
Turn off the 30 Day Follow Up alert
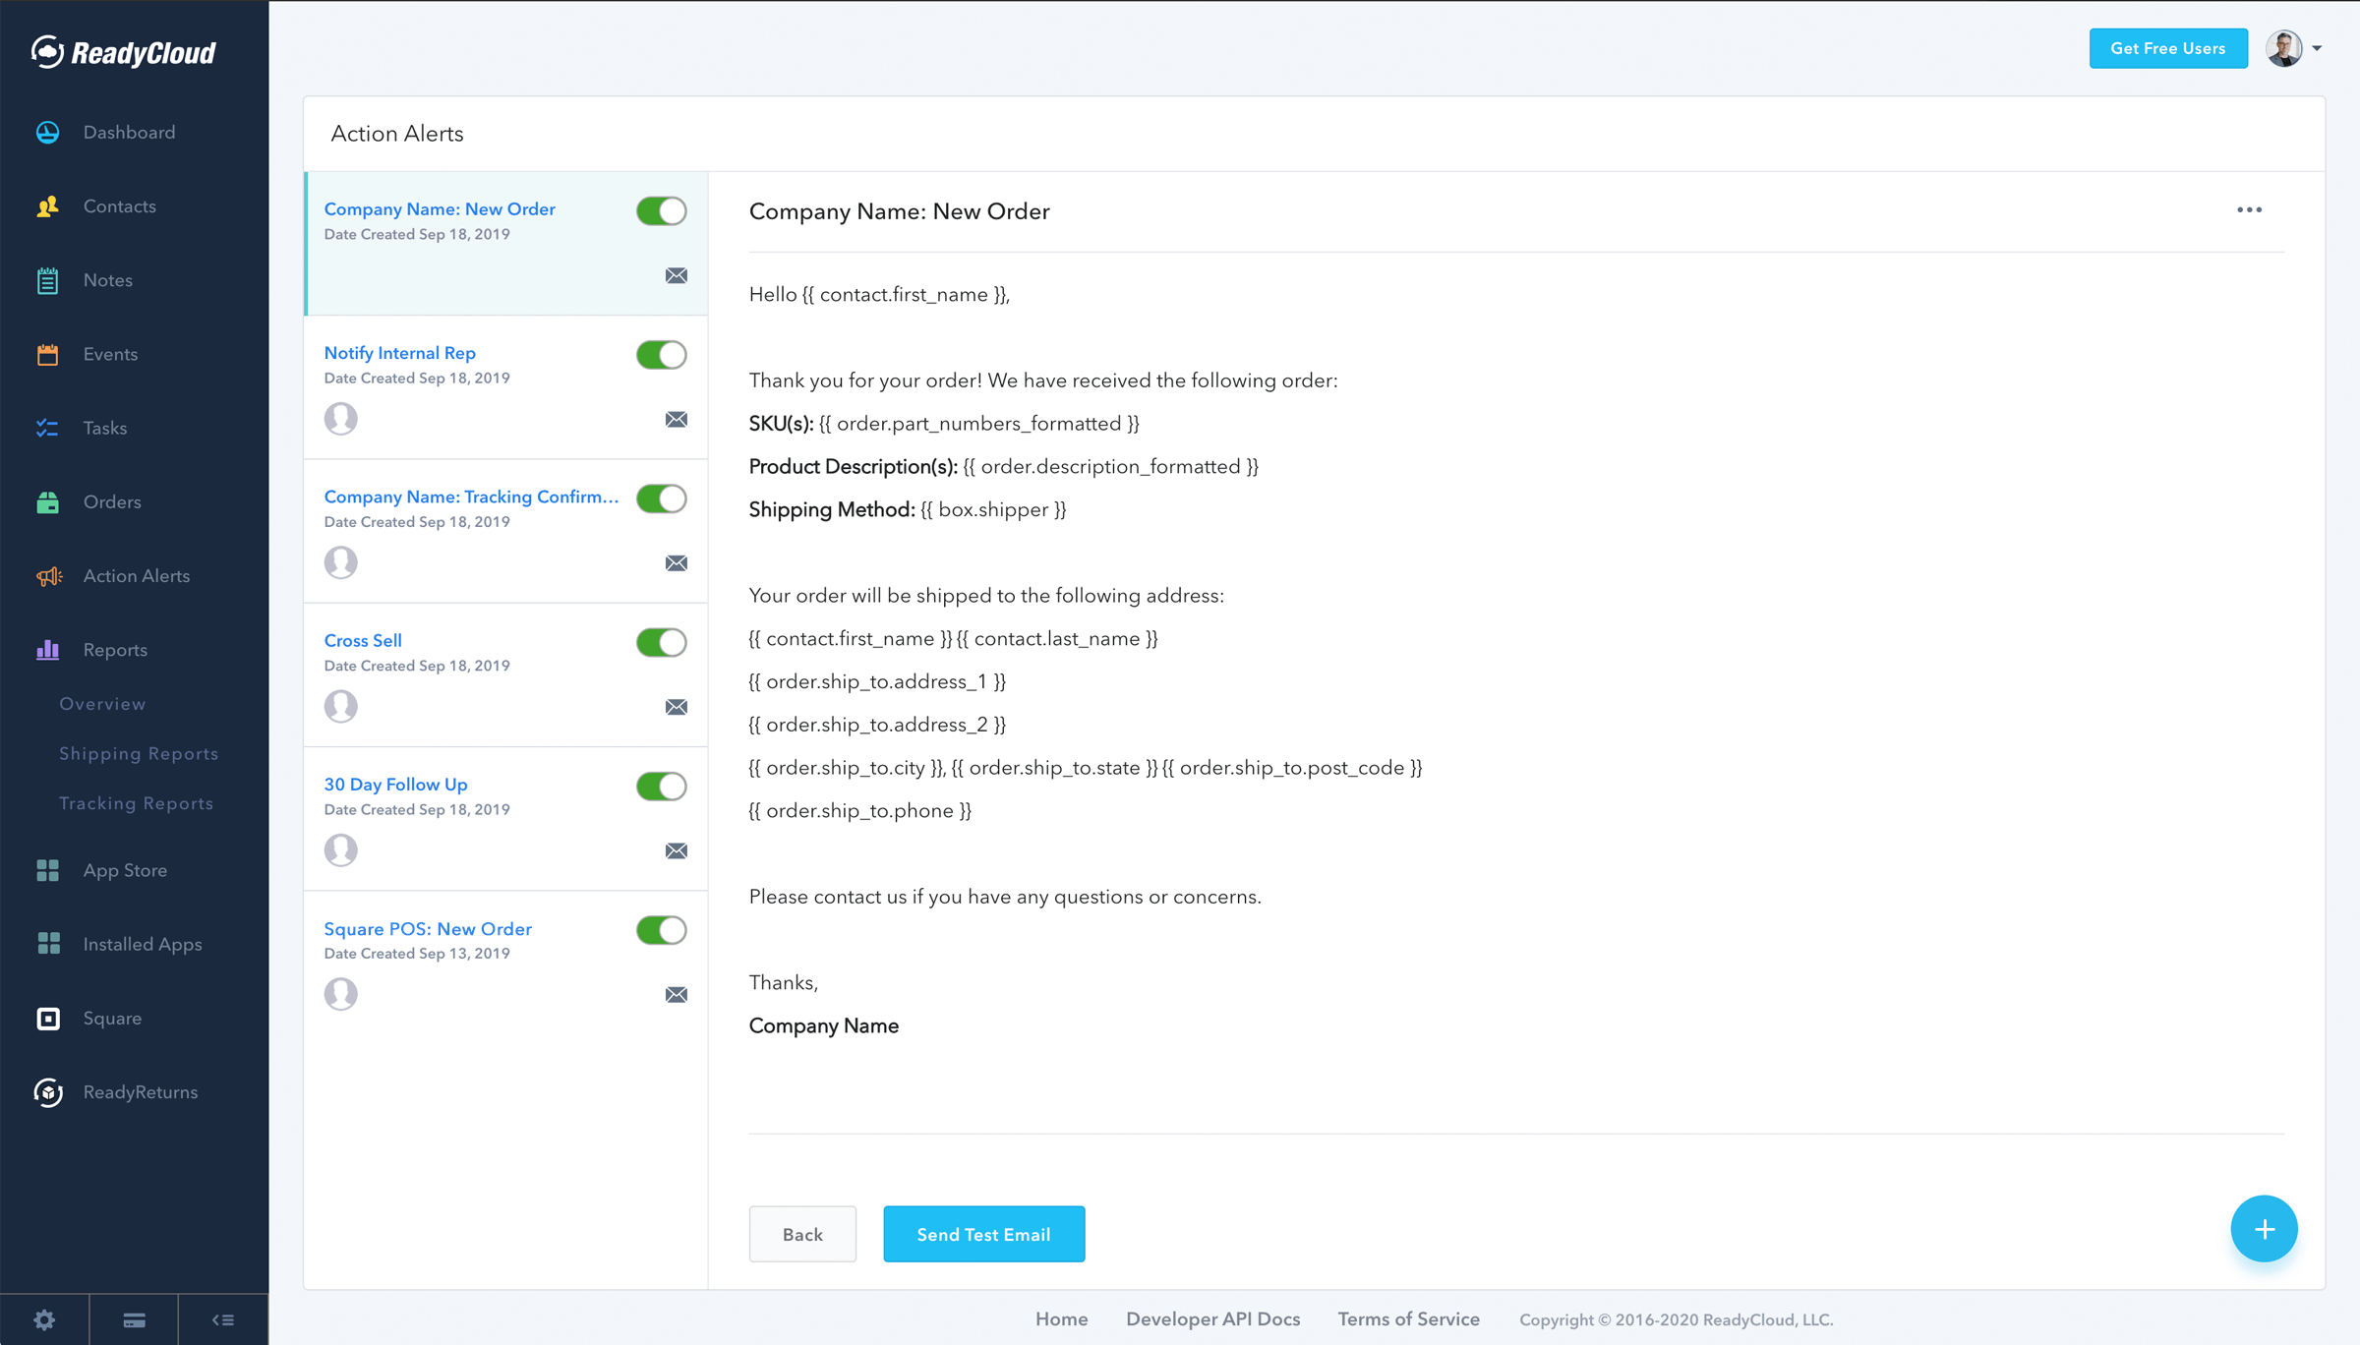pyautogui.click(x=660, y=786)
